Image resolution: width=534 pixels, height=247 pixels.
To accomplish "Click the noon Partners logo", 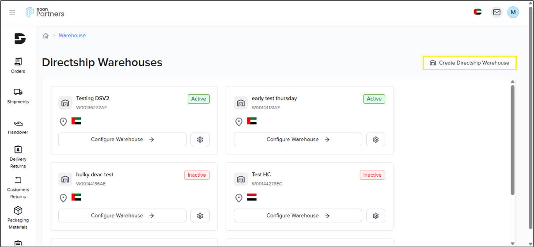I will (x=45, y=12).
